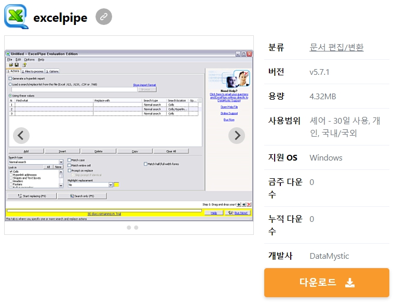394x305 pixels.
Task: Click the All button beside Look in
Action: tap(48, 167)
